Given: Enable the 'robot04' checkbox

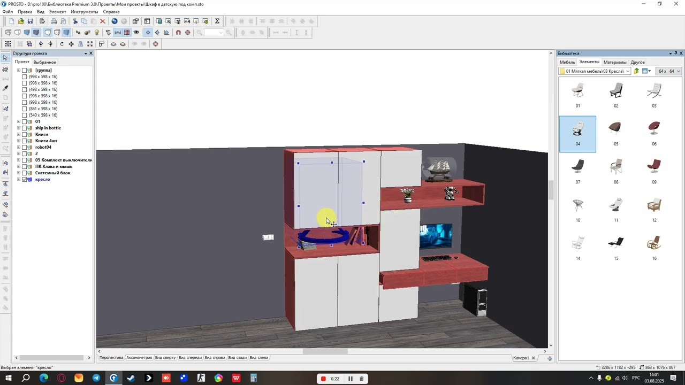Looking at the screenshot, I should coord(25,148).
